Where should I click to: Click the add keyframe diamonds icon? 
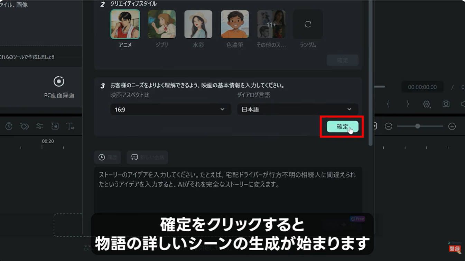[24, 126]
